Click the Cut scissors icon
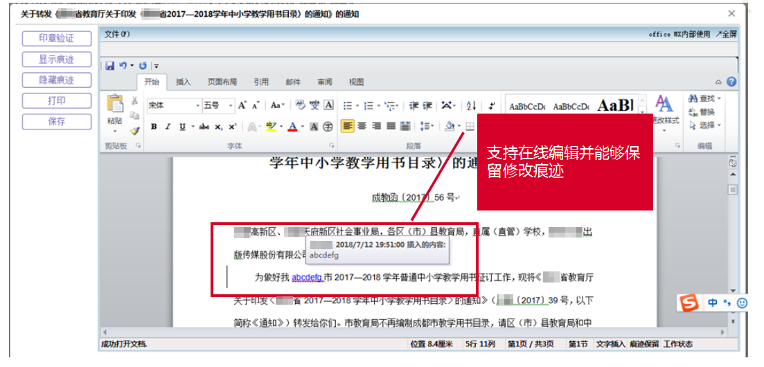Image resolution: width=764 pixels, height=367 pixels. click(134, 101)
